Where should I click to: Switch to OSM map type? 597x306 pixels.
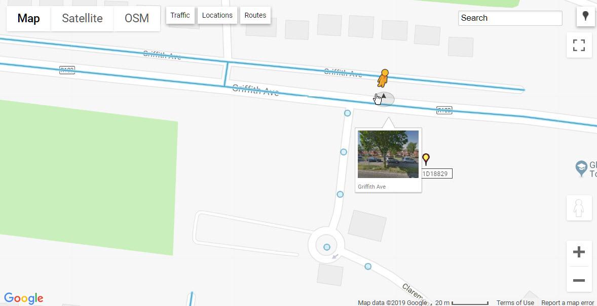point(137,18)
